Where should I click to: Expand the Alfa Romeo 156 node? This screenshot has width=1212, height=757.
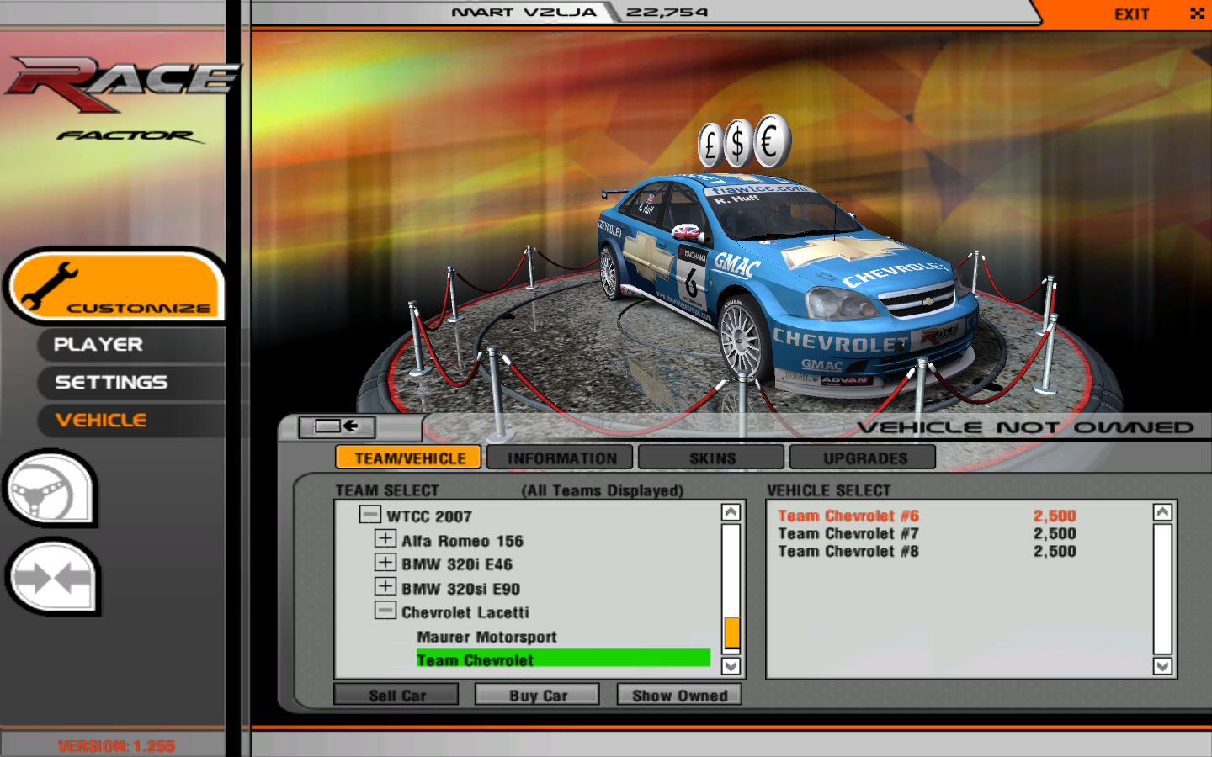pos(385,538)
